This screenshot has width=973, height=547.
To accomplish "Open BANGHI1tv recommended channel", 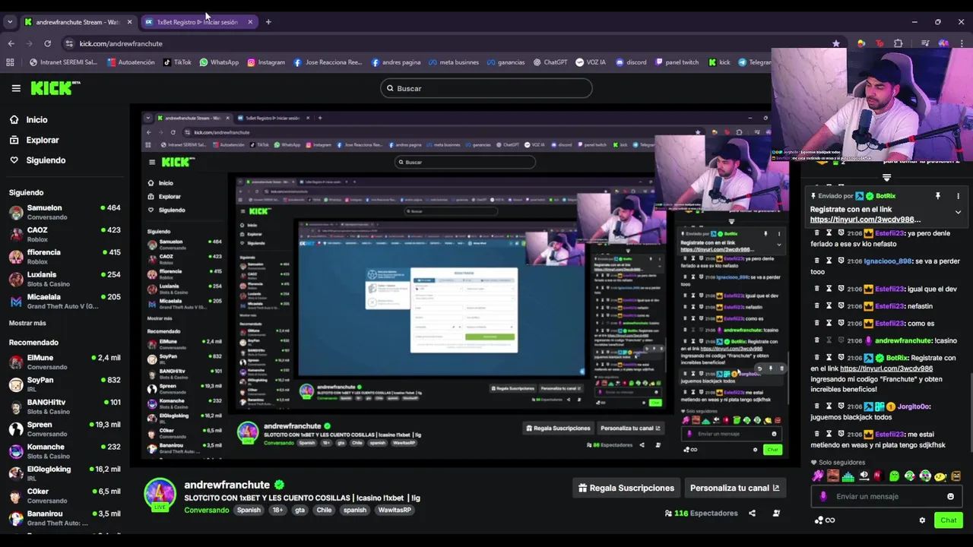I will 65,406.
